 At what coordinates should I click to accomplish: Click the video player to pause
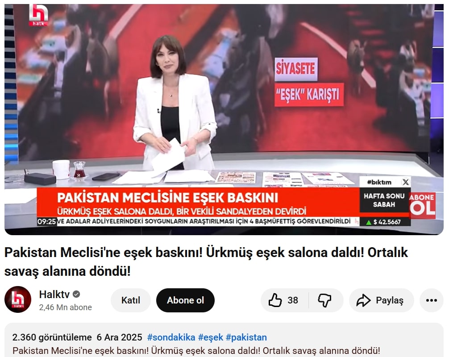click(224, 120)
